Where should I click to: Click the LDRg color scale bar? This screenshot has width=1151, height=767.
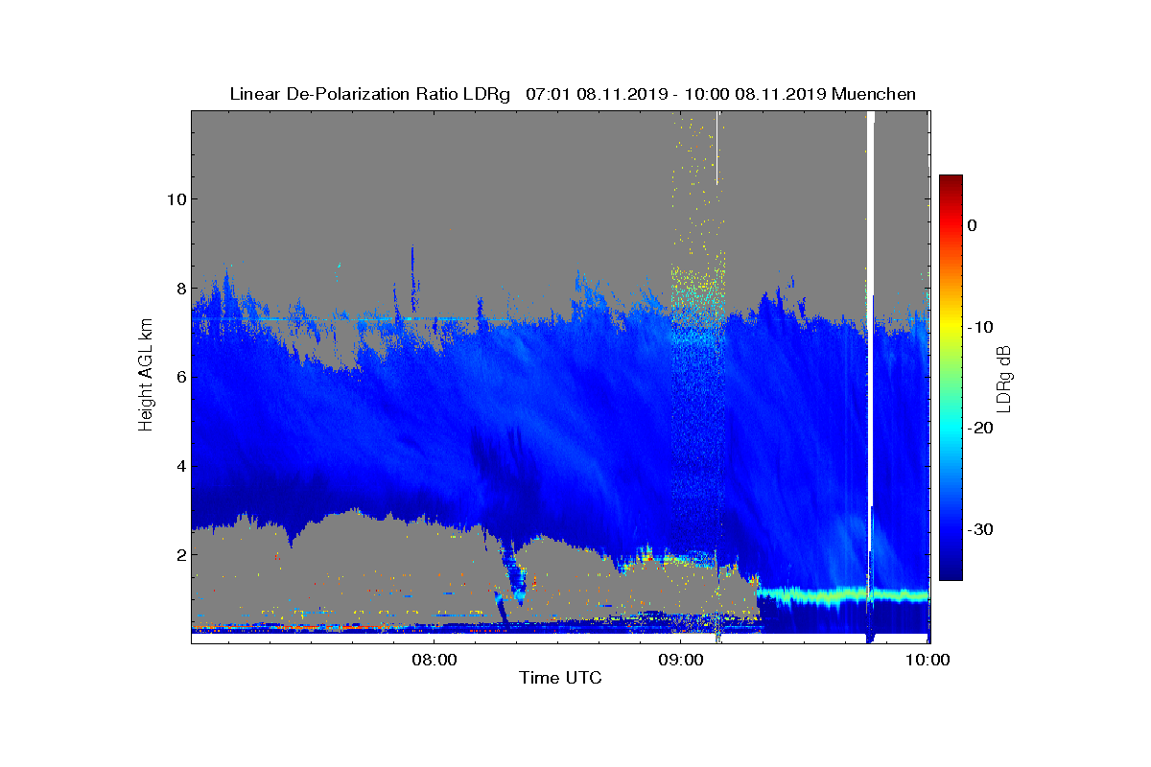coord(951,378)
